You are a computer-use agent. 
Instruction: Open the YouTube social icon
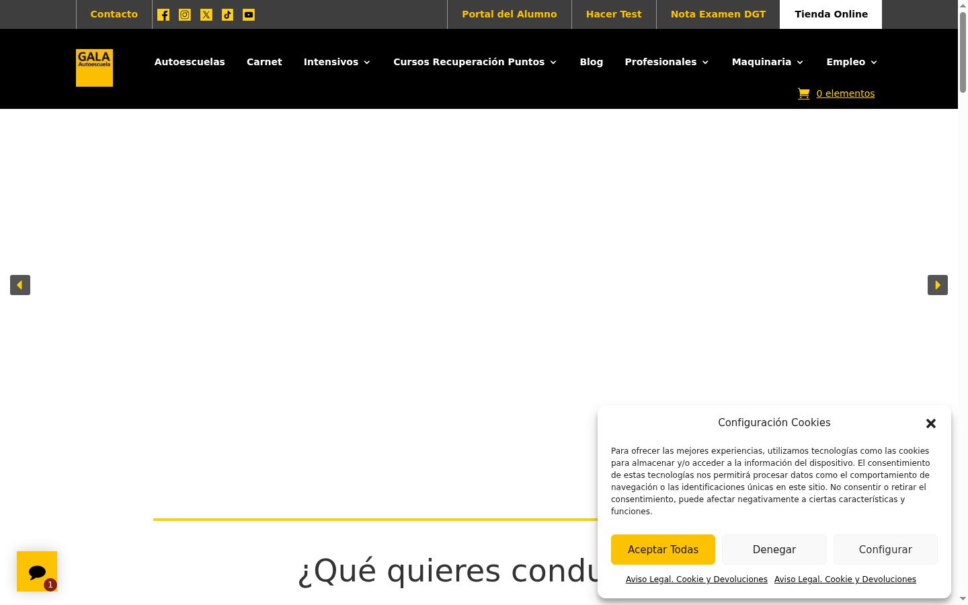coord(249,15)
